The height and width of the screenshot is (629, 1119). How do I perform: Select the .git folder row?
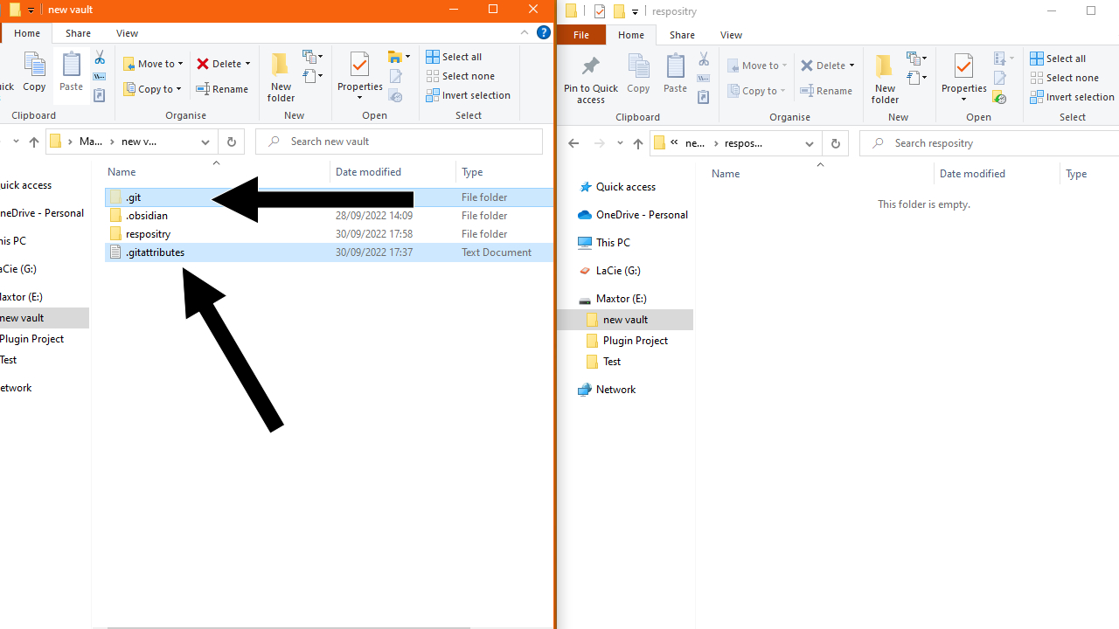329,197
